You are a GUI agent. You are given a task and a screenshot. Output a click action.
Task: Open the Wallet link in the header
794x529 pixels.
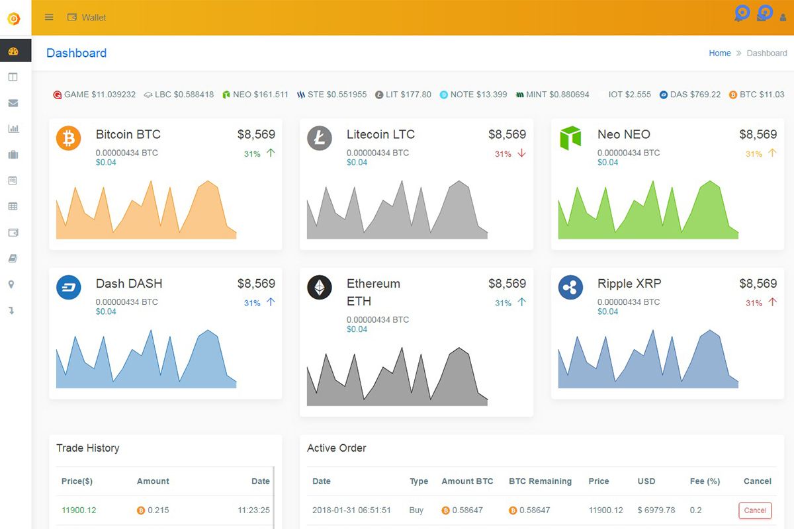pyautogui.click(x=87, y=17)
